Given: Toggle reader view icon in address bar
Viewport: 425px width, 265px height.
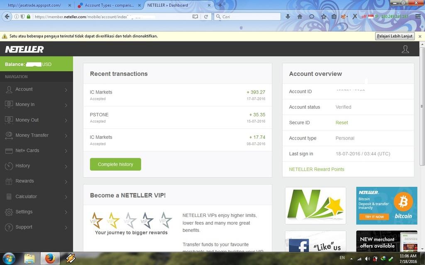Looking at the screenshot, I should [195, 17].
